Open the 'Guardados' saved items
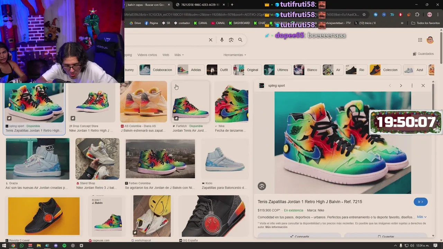Screen dimensions: 443x249 423,54
